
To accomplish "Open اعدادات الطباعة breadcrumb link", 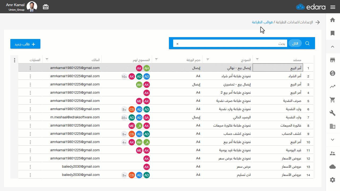I will (287, 22).
